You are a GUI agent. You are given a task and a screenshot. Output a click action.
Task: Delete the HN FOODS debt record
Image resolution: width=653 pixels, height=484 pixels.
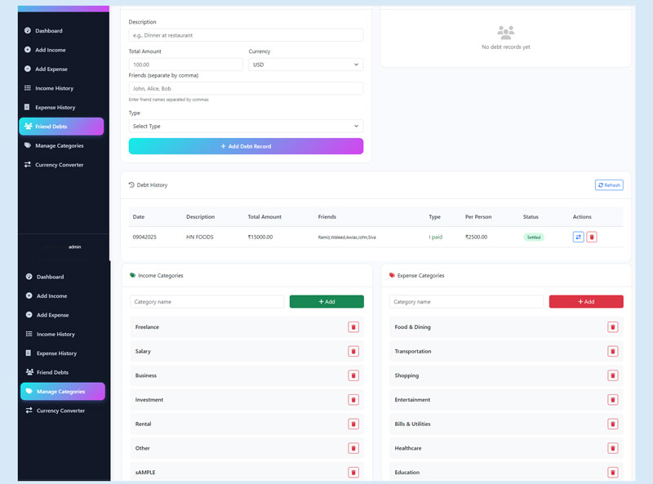[592, 237]
